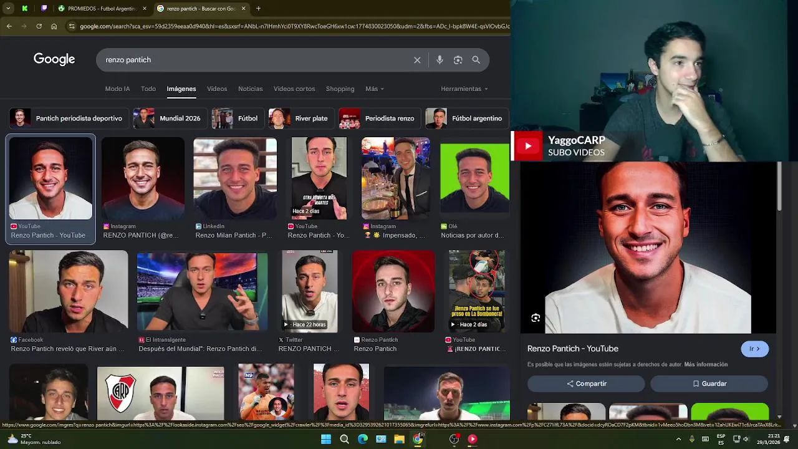Select PROMIEDOS - Futbol Argentino browser tab
This screenshot has height=449, width=798.
point(102,9)
